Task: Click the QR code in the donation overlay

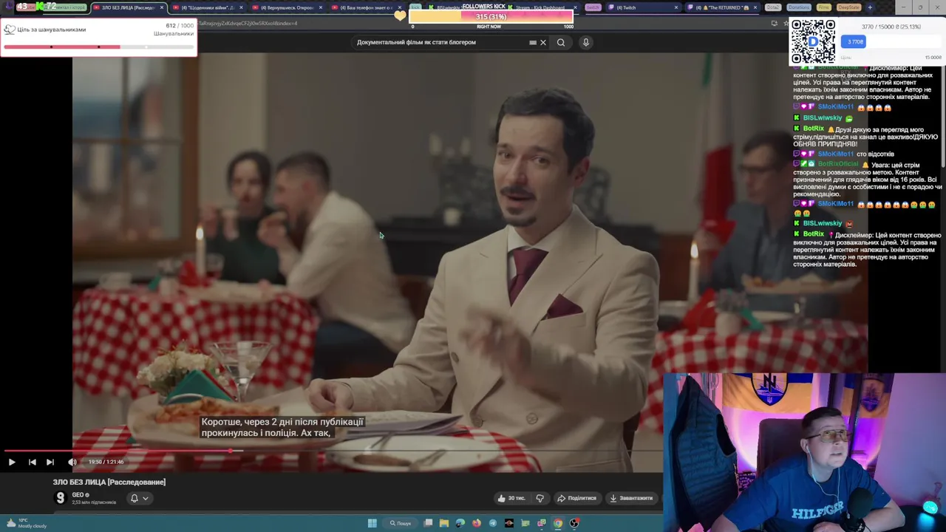Action: [813, 42]
